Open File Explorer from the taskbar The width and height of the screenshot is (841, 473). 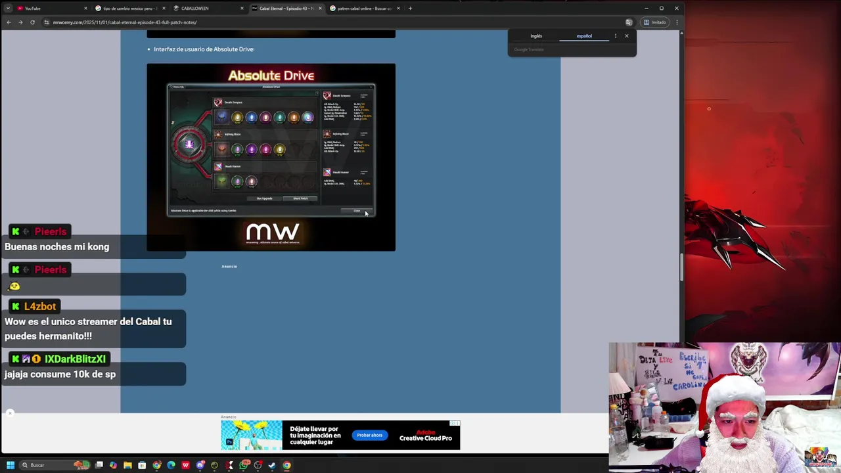tap(127, 465)
